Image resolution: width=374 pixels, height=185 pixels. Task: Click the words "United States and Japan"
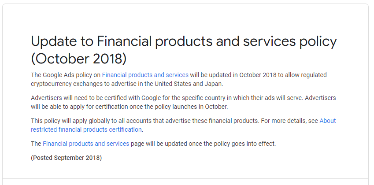[189, 84]
